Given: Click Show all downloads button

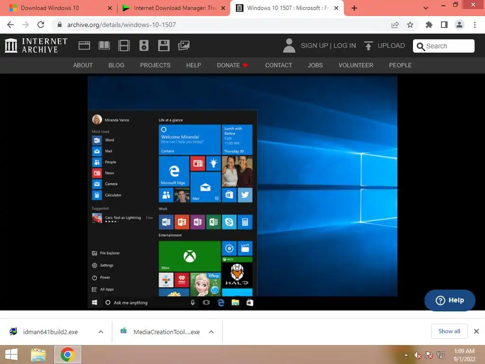Looking at the screenshot, I should 449,331.
